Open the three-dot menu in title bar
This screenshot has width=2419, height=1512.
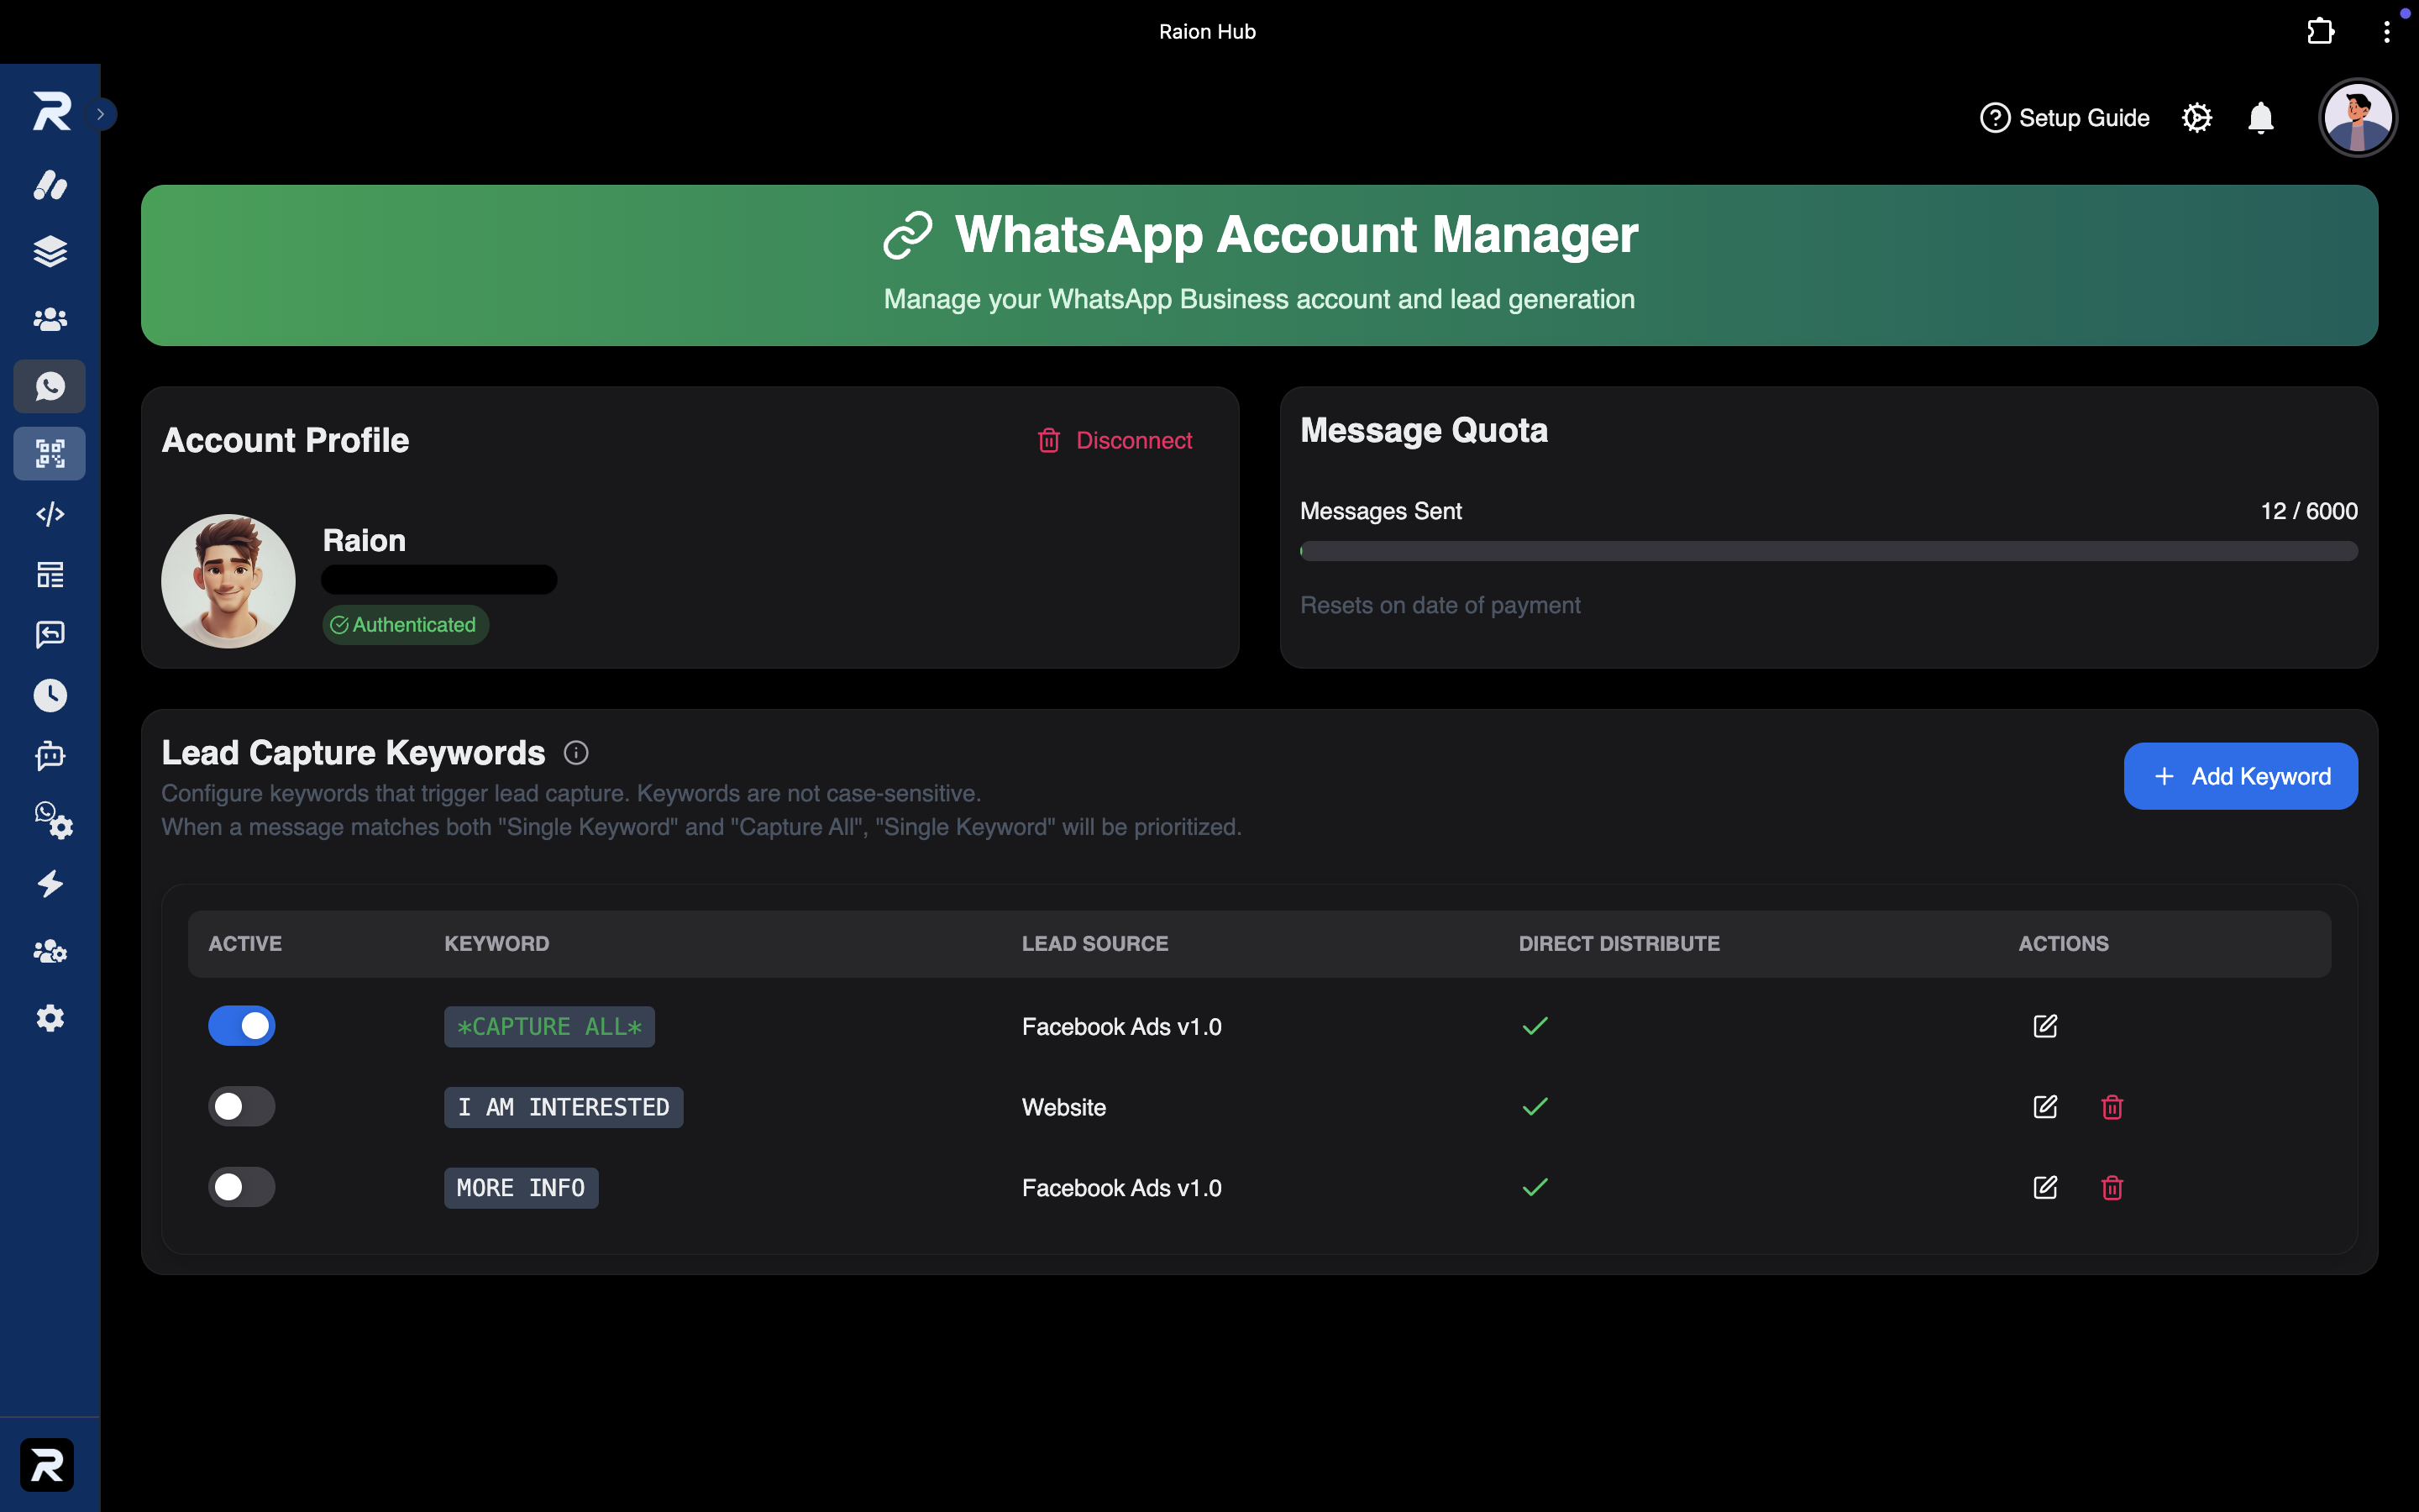(2387, 31)
